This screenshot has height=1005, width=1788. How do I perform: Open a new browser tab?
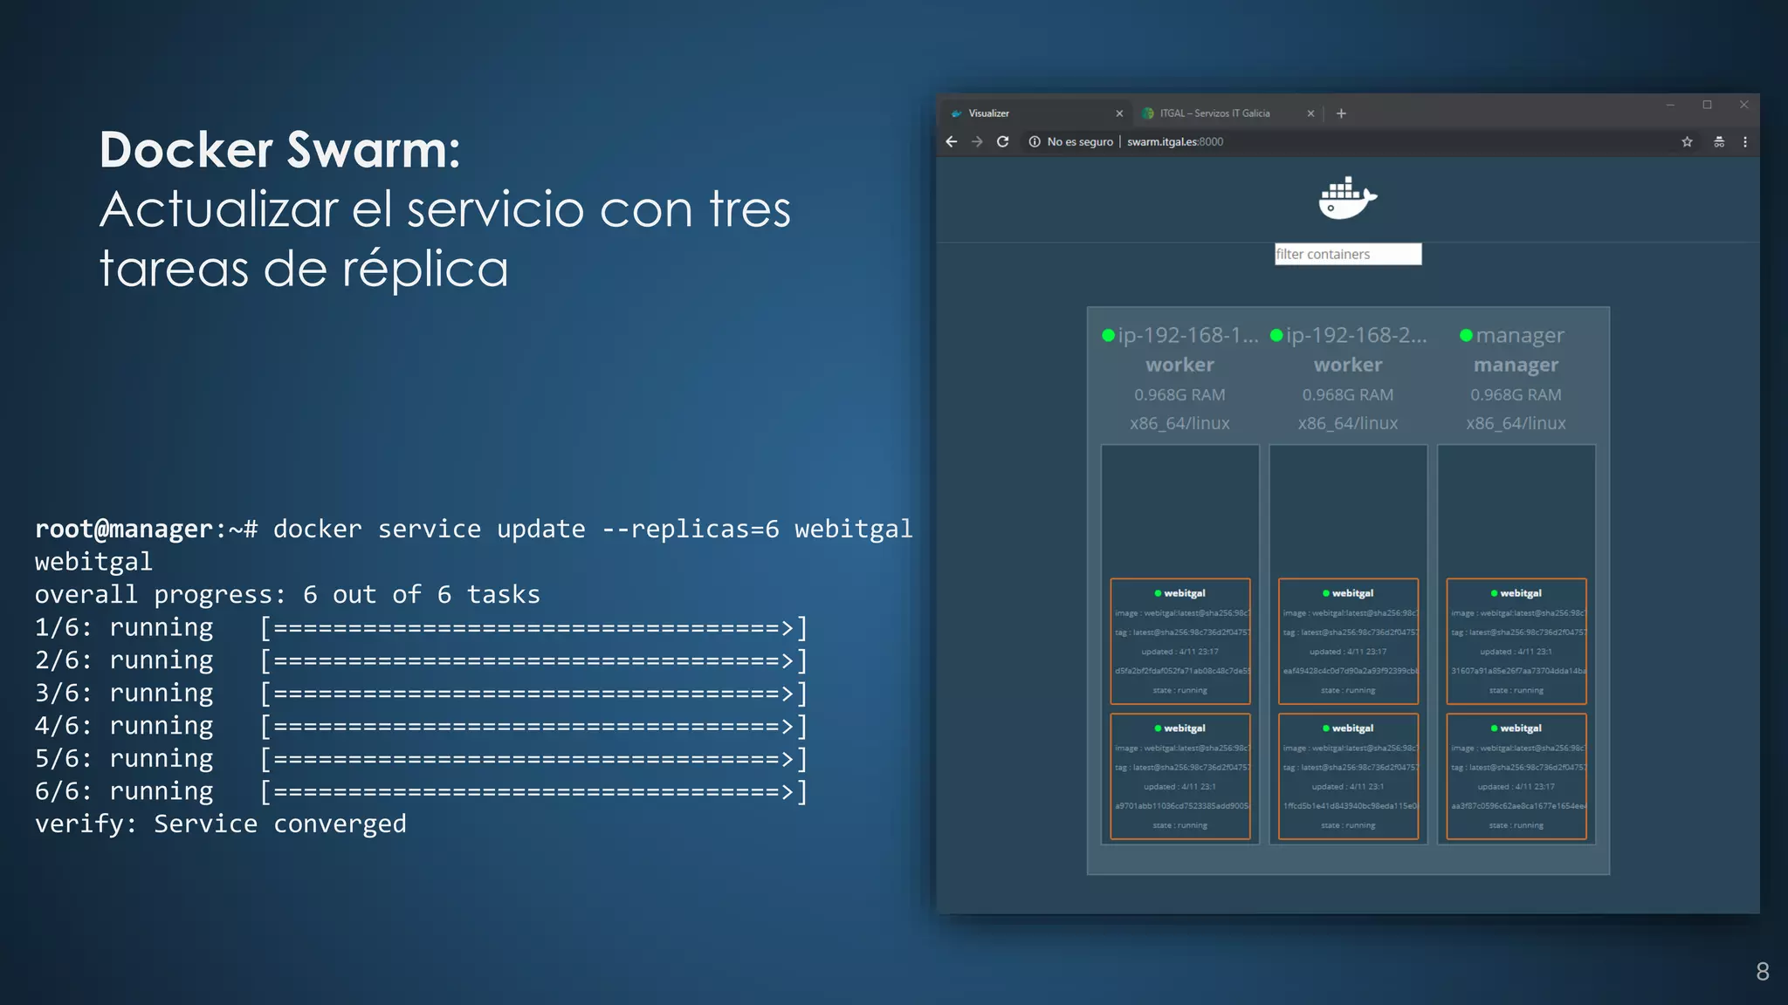(x=1341, y=113)
